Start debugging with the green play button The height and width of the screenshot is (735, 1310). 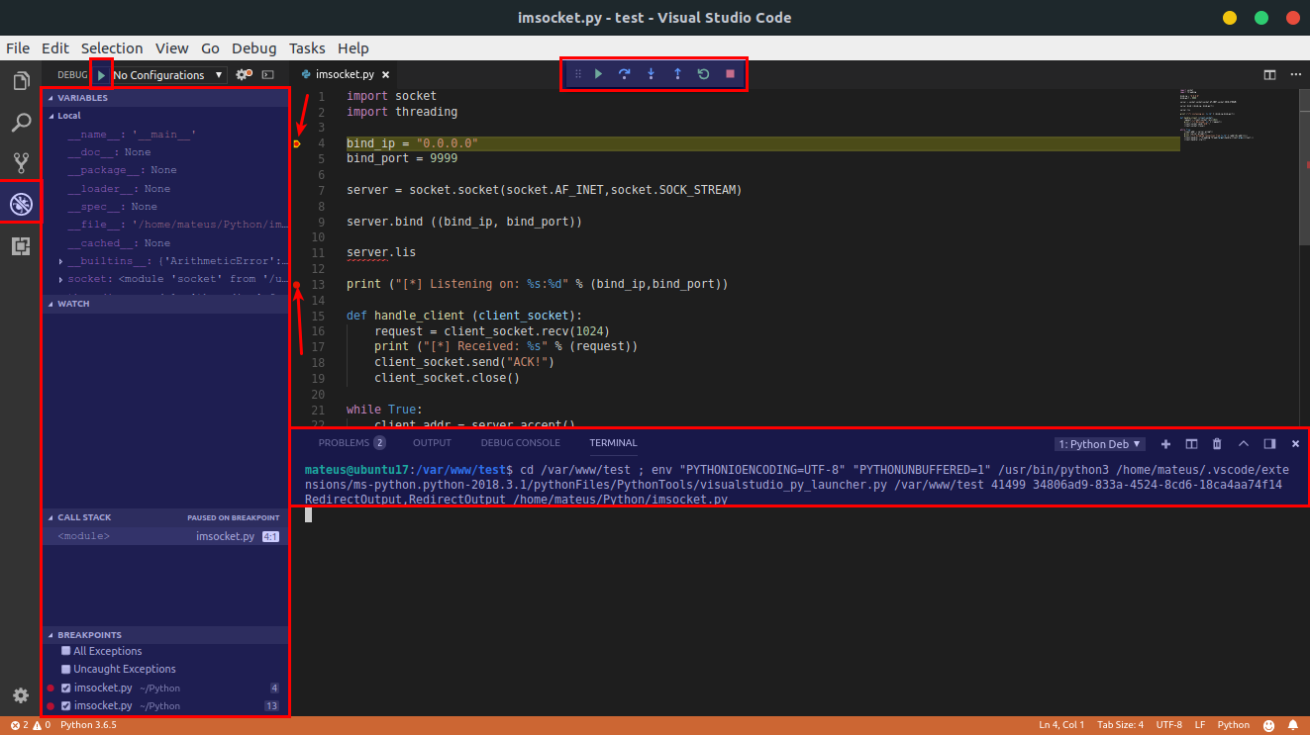pyautogui.click(x=101, y=74)
